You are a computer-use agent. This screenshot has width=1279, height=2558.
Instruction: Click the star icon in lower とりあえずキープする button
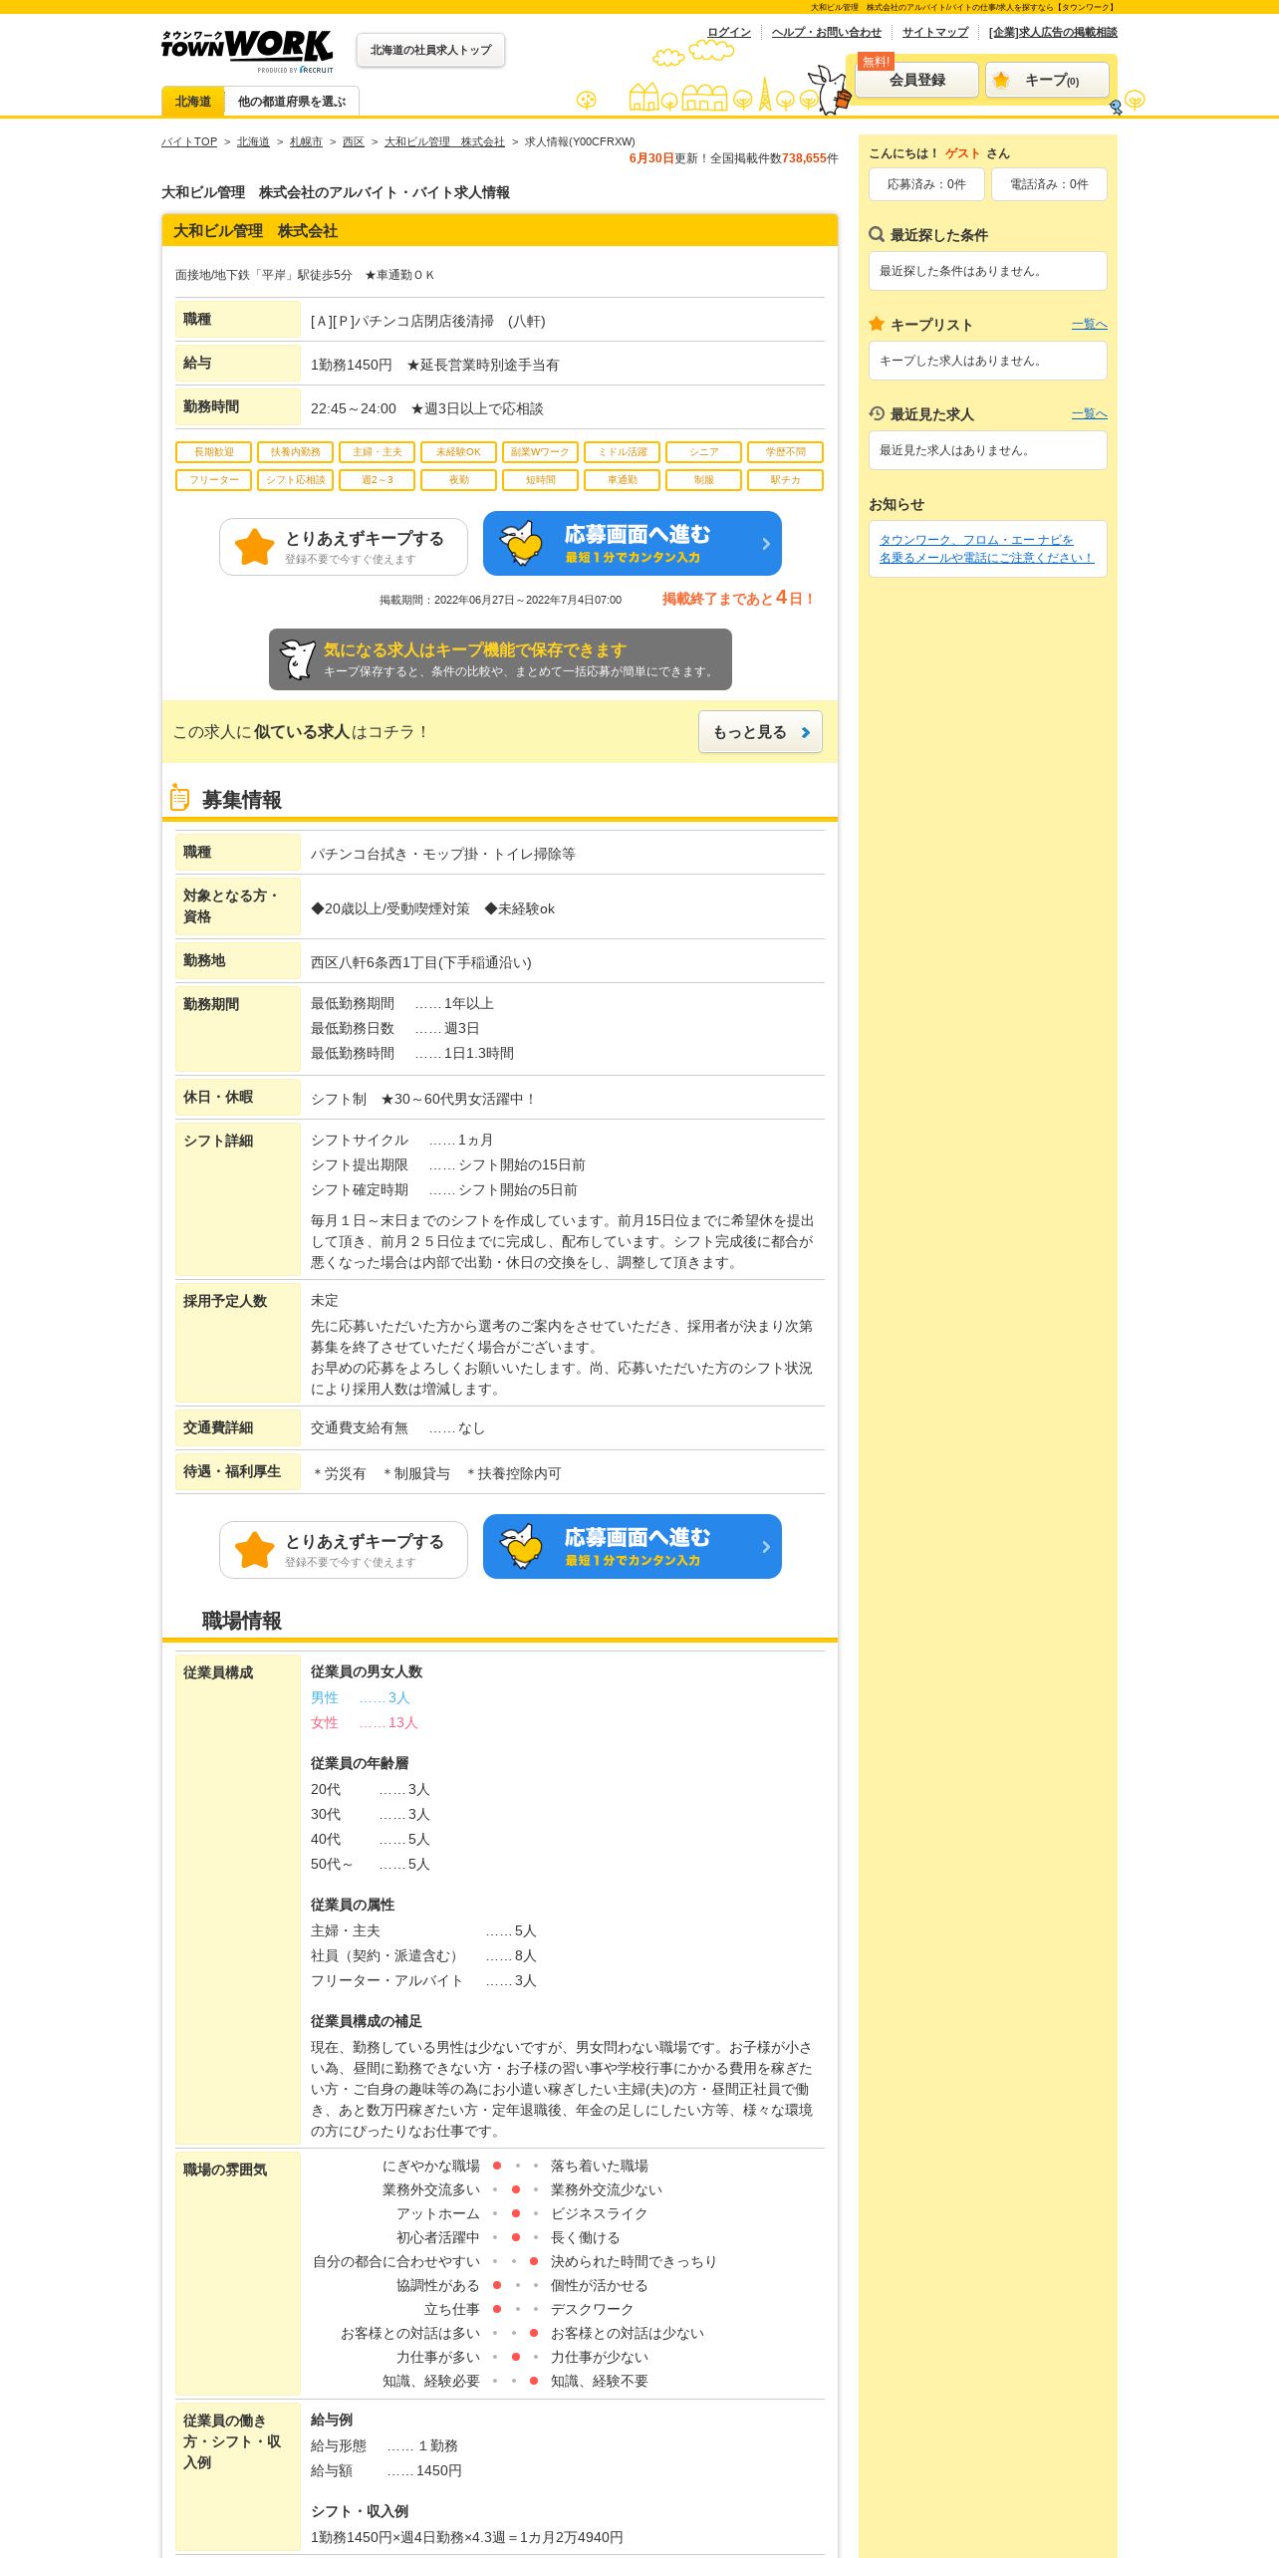(255, 1550)
